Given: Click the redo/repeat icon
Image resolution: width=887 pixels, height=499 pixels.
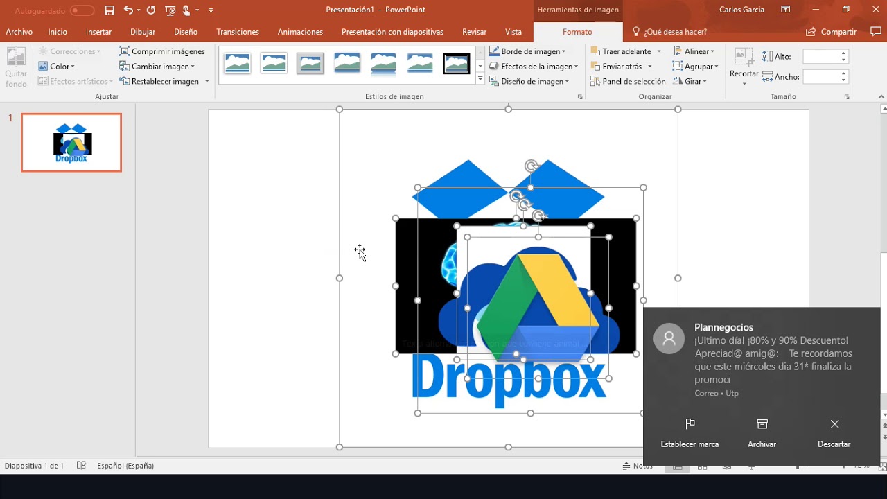Looking at the screenshot, I should click(151, 10).
